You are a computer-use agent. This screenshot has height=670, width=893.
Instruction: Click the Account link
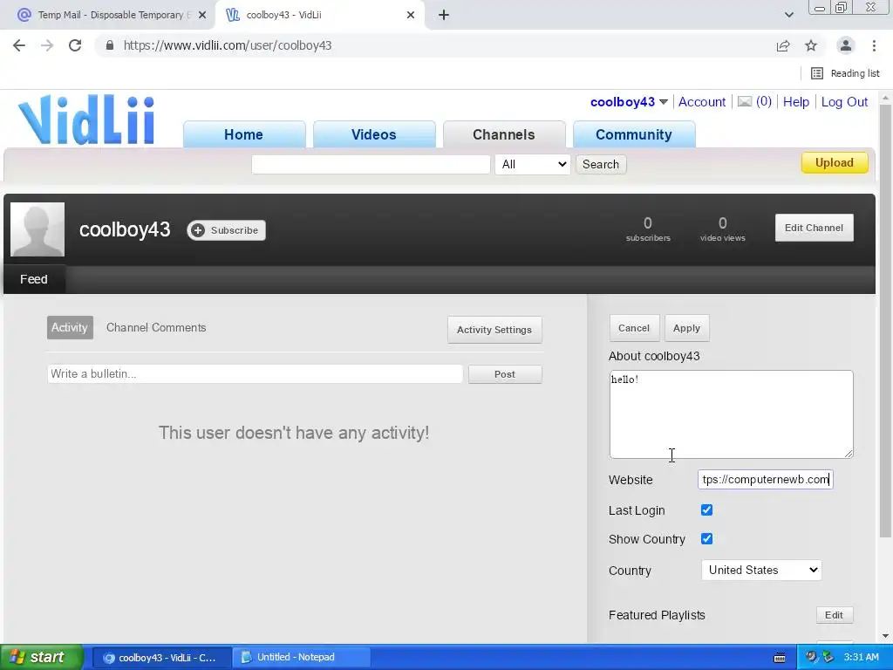tap(702, 102)
